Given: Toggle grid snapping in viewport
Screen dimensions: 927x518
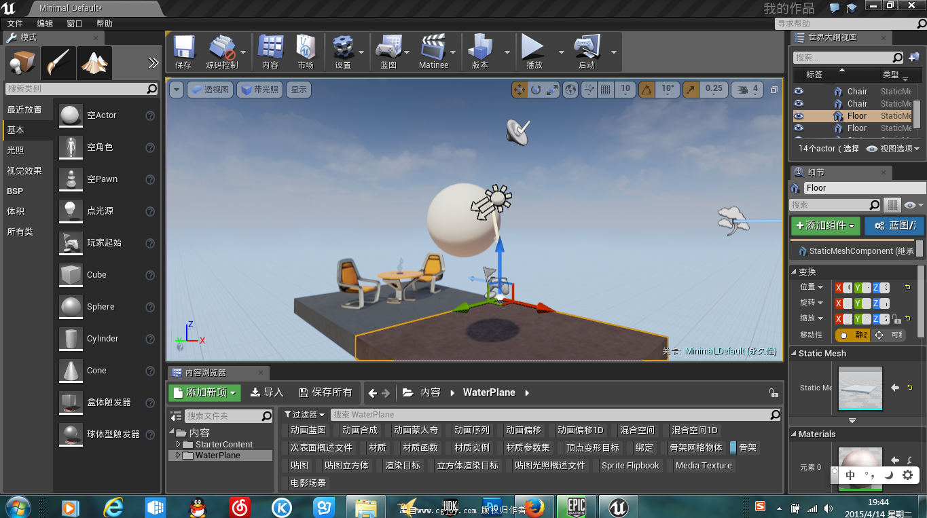Looking at the screenshot, I should 606,89.
